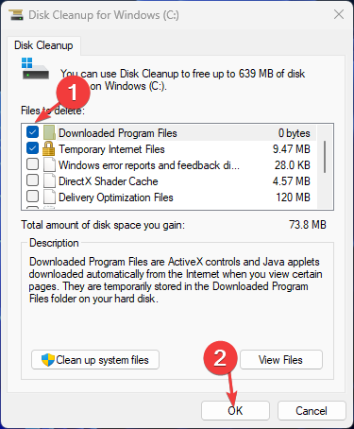354x429 pixels.
Task: Select the Disk Cleanup tab
Action: coord(43,45)
